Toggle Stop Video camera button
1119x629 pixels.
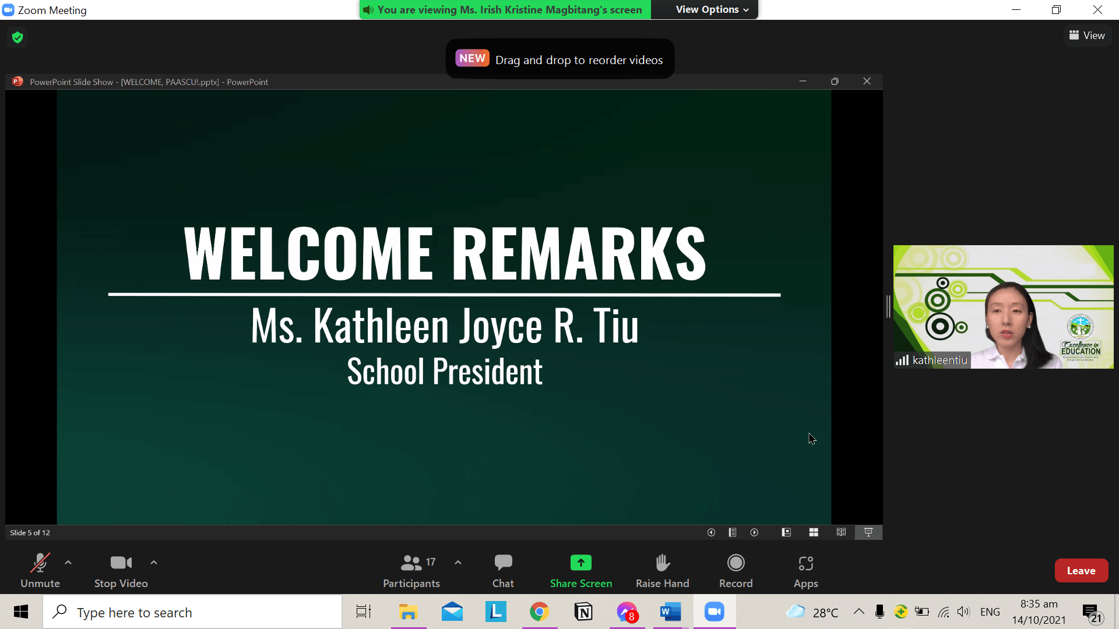121,570
